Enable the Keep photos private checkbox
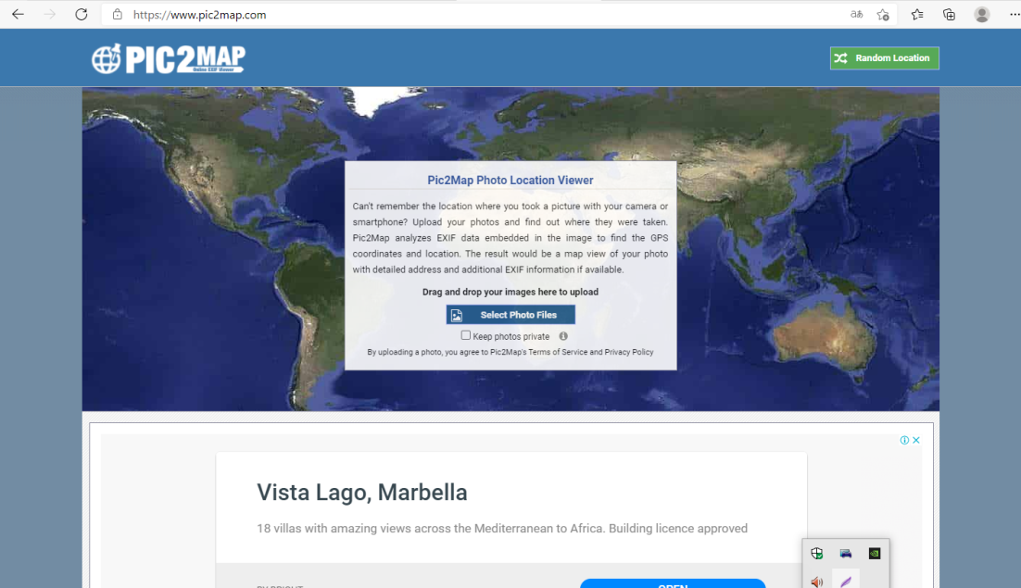The image size is (1021, 588). click(466, 335)
